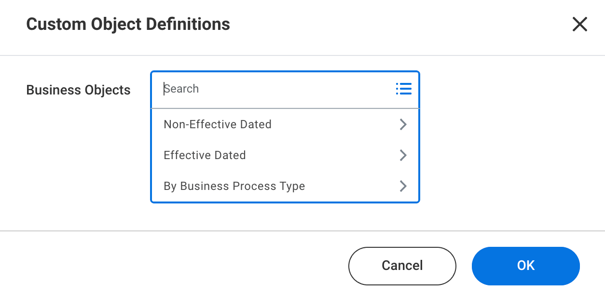Confirm with the OK button
605x296 pixels.
pos(525,266)
